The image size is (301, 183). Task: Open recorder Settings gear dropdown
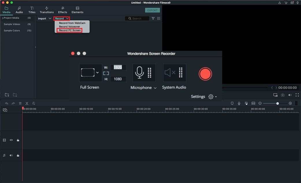[213, 97]
